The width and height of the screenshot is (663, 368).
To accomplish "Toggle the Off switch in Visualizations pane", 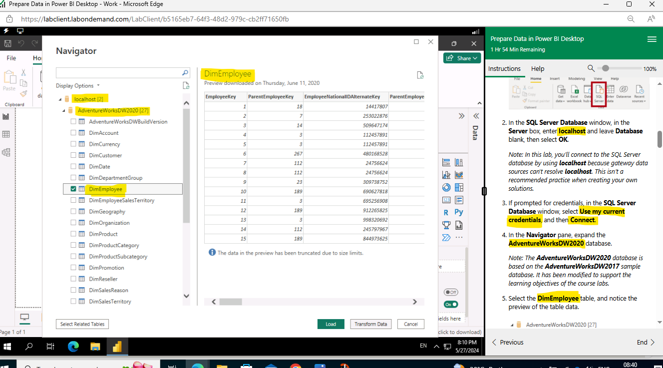I will tap(451, 292).
